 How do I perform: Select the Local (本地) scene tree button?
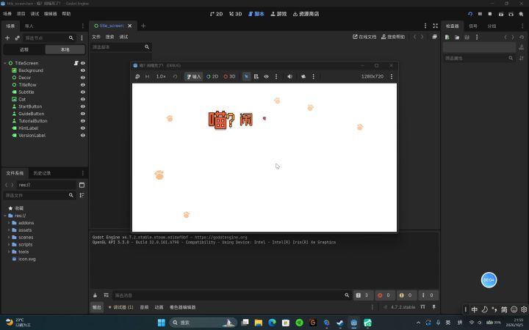coord(65,50)
